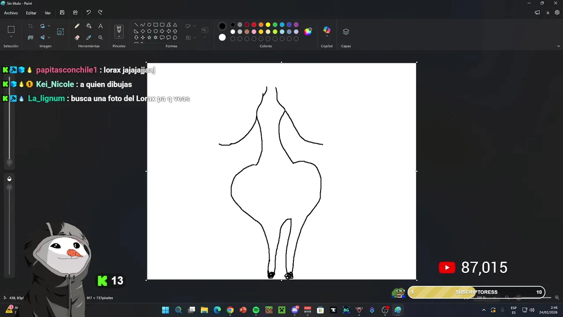Image resolution: width=563 pixels, height=317 pixels.
Task: Open File Explorer from taskbar
Action: click(x=204, y=310)
